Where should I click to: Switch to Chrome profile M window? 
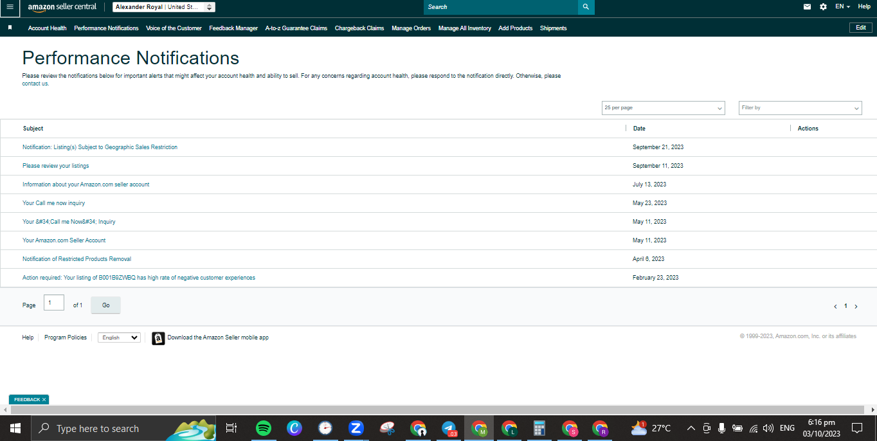[x=479, y=428]
